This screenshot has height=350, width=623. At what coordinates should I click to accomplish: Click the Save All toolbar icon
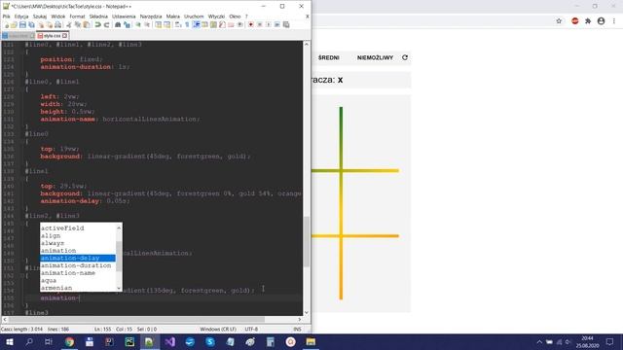pos(31,25)
